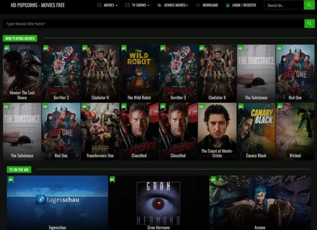Viewport: 317px width, 230px height.
Task: Go to Login / Register
Action: [x=244, y=6]
